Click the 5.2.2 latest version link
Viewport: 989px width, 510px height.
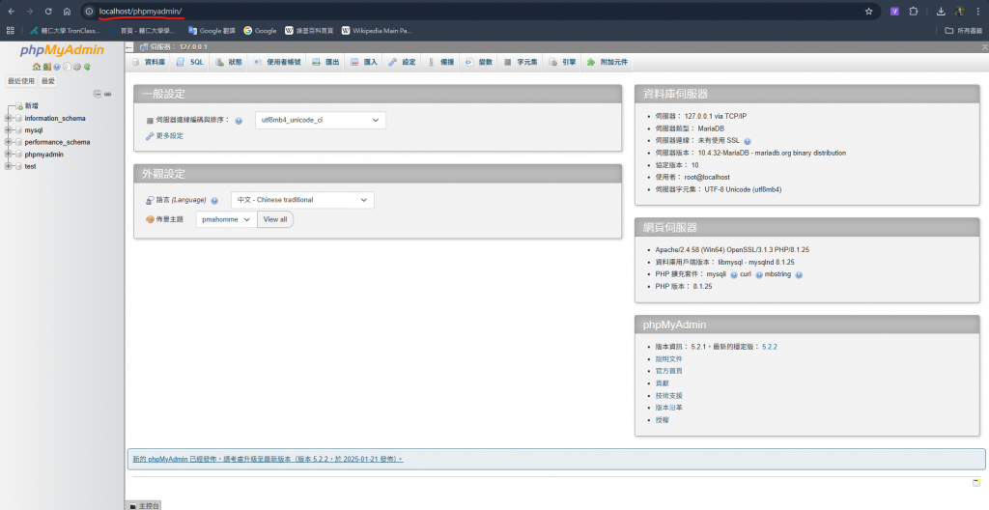click(x=770, y=347)
